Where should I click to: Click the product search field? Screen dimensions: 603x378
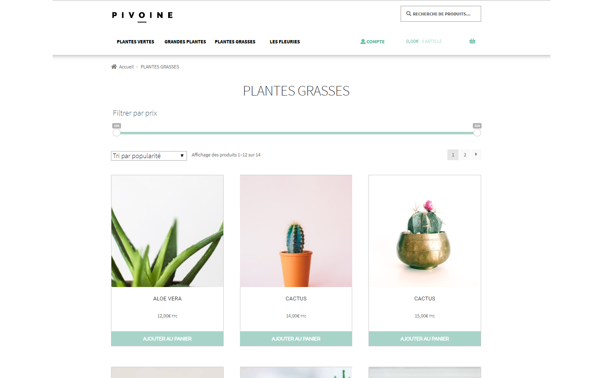pos(441,14)
